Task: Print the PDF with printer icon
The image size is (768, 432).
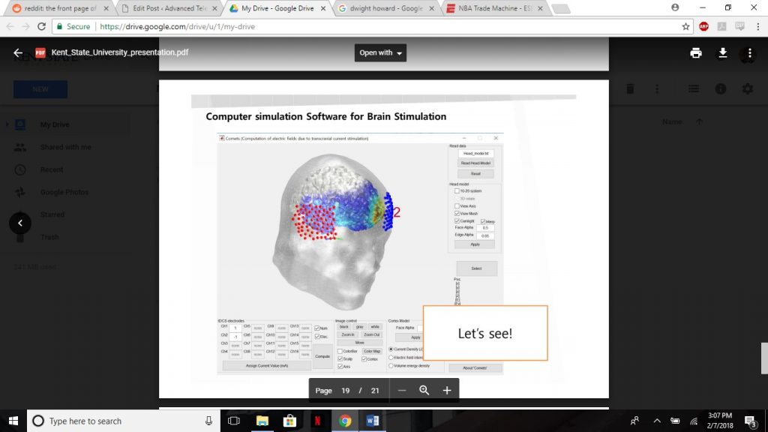Action: (695, 53)
